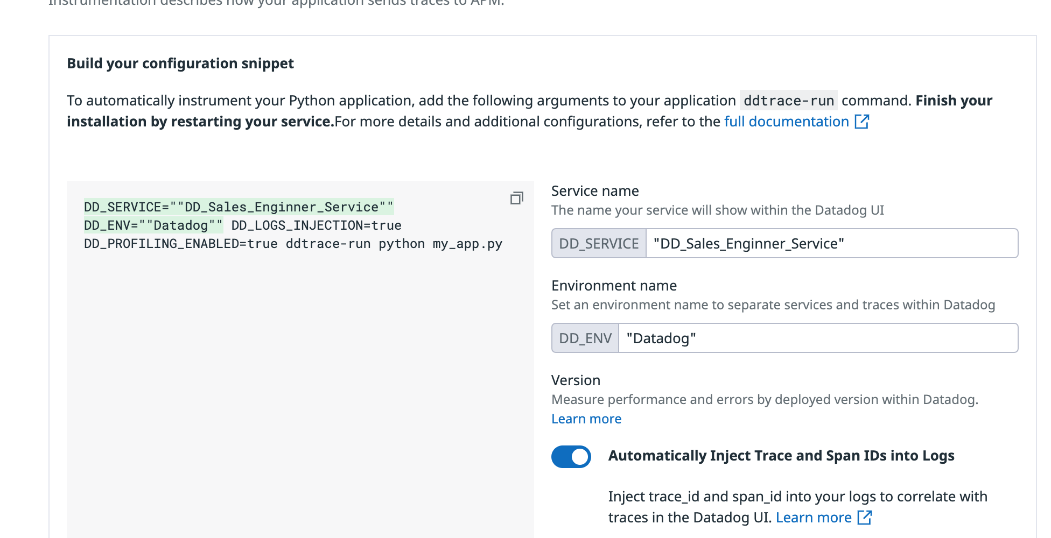Screen dimensions: 1051x538
Task: Click the DD_ENV prefix label
Action: point(585,338)
